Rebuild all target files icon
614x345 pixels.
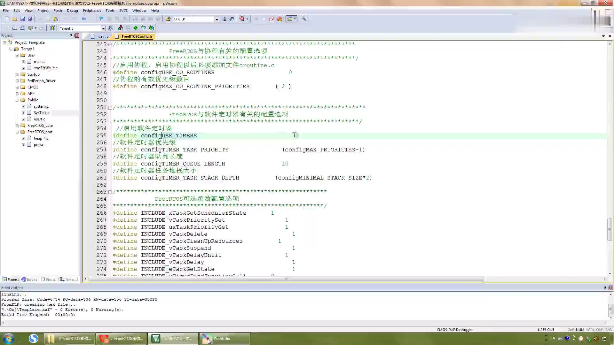click(x=22, y=28)
